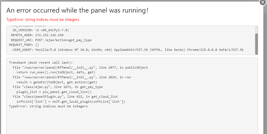Click the REQUEST_FORM empty braces value
This screenshot has height=134, width=267.
pyautogui.click(x=37, y=45)
